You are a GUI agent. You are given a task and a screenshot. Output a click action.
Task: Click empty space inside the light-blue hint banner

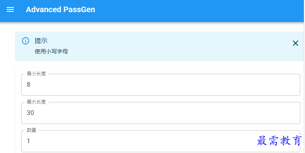pos(175,47)
